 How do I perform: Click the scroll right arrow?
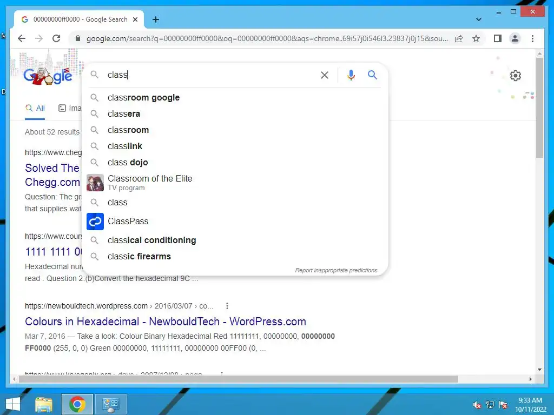point(530,379)
